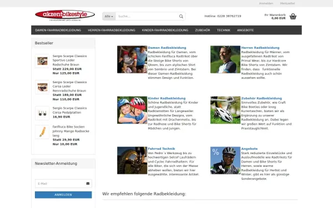Viewport: 333px width, 208px height.
Task: Expand the Alle category dropdown
Action: click(x=109, y=16)
